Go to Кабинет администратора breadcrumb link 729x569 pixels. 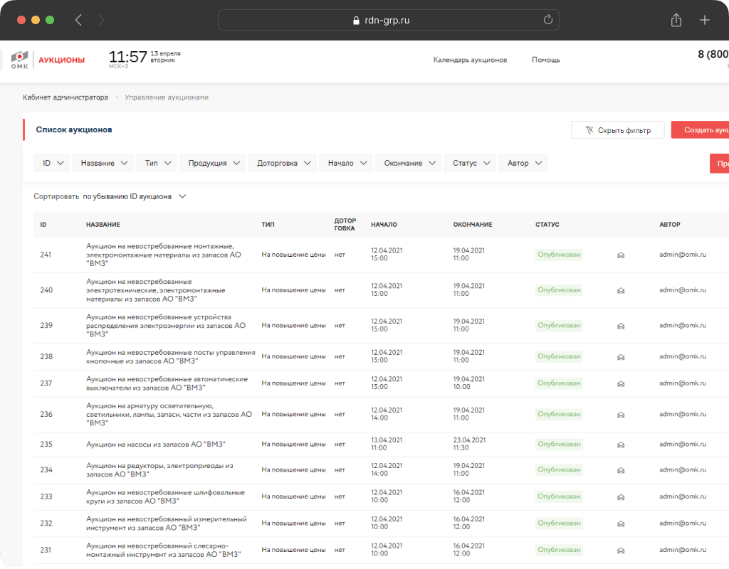pyautogui.click(x=65, y=97)
